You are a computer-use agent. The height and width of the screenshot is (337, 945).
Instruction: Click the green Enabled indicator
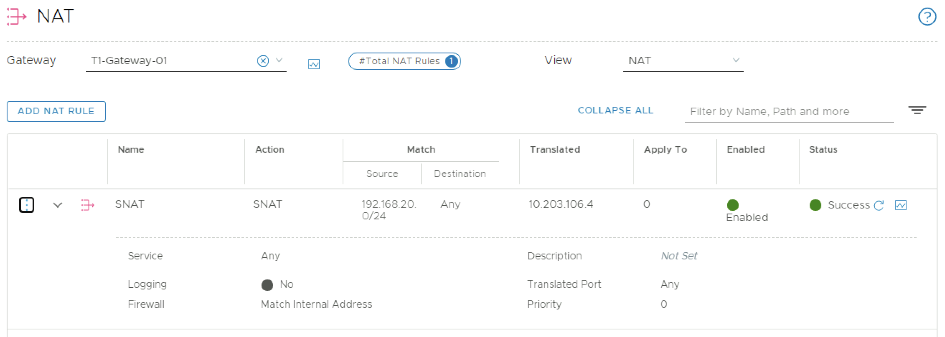coord(733,205)
